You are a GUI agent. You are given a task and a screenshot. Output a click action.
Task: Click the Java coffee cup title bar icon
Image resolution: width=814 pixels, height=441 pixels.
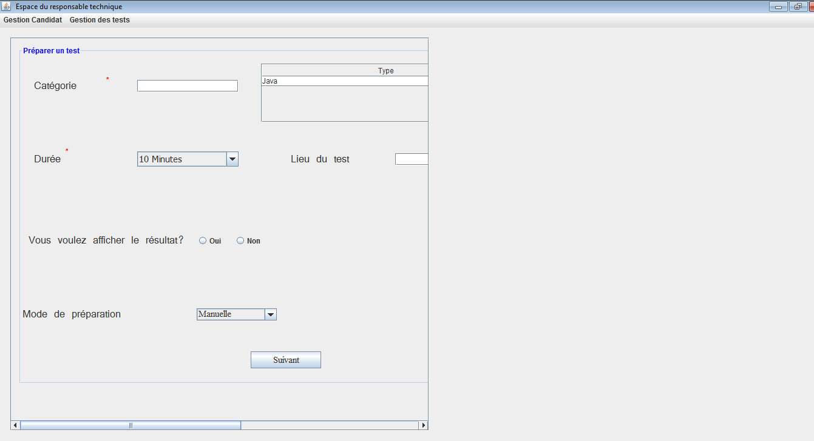click(x=6, y=6)
